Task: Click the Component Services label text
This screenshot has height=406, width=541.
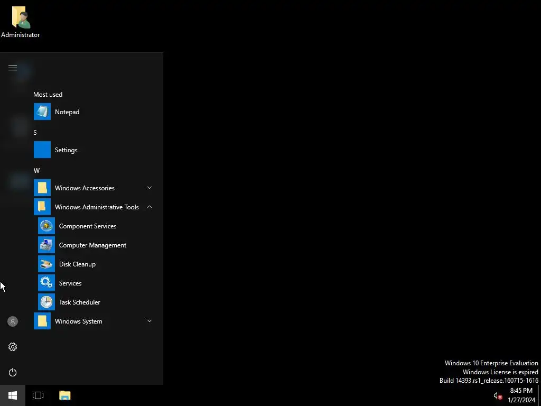Action: pos(88,226)
